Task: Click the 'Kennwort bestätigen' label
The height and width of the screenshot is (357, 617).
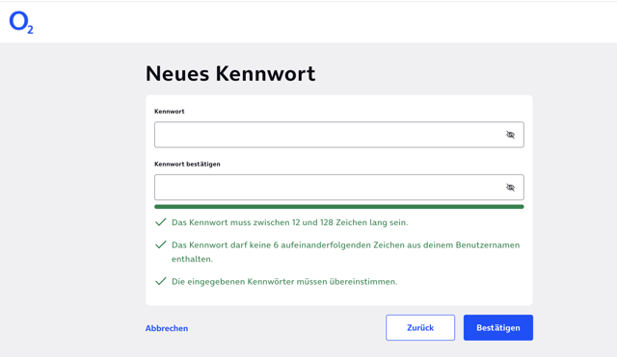Action: 187,165
